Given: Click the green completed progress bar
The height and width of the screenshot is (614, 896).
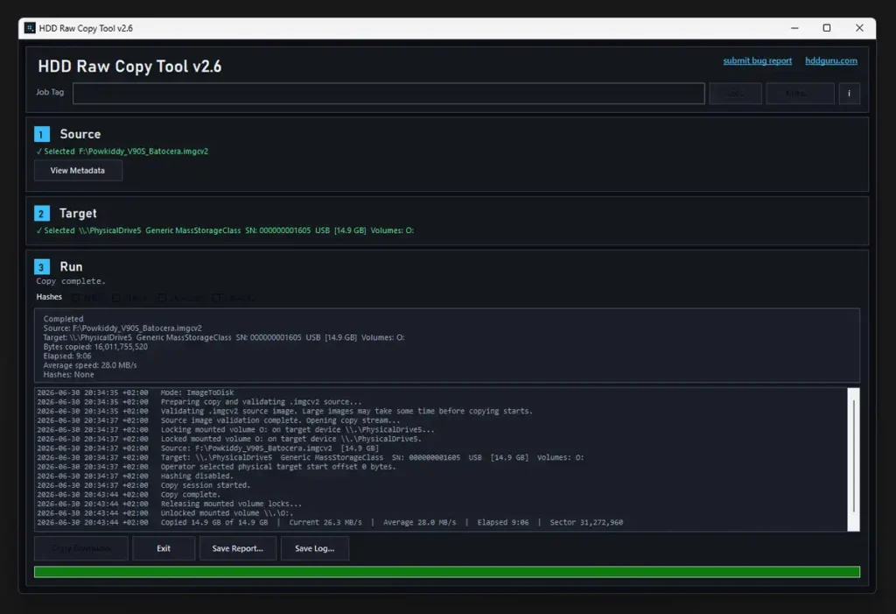Looking at the screenshot, I should (x=447, y=572).
